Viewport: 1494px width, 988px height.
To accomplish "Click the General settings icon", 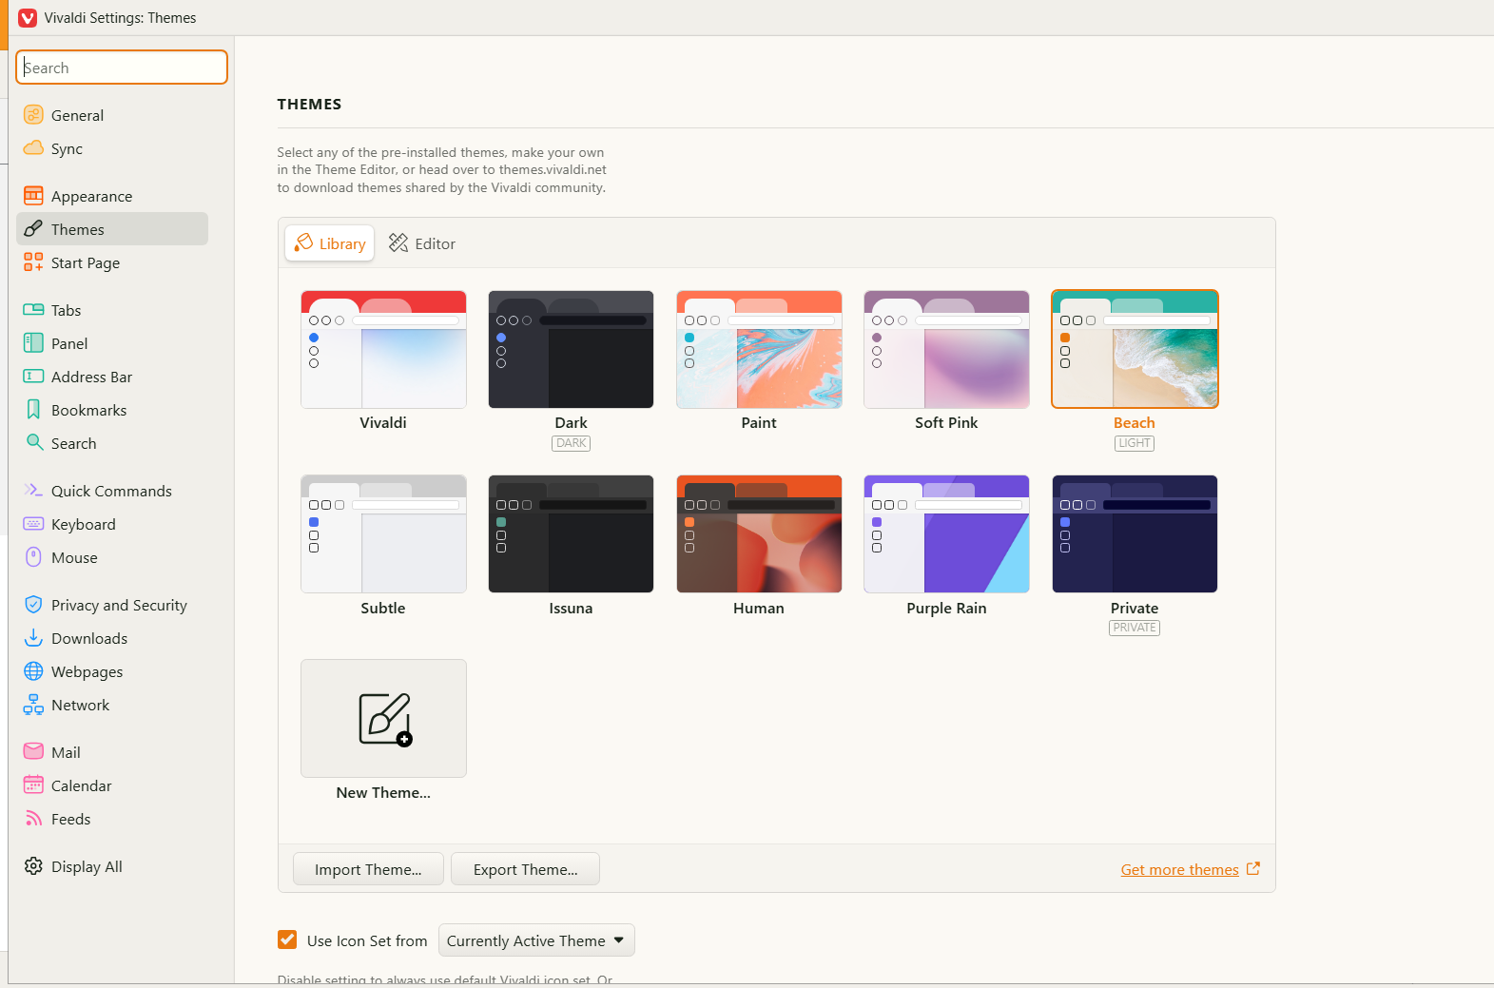I will (x=33, y=115).
